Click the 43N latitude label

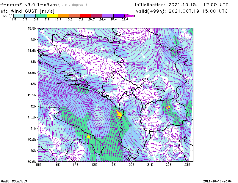pos(33,84)
